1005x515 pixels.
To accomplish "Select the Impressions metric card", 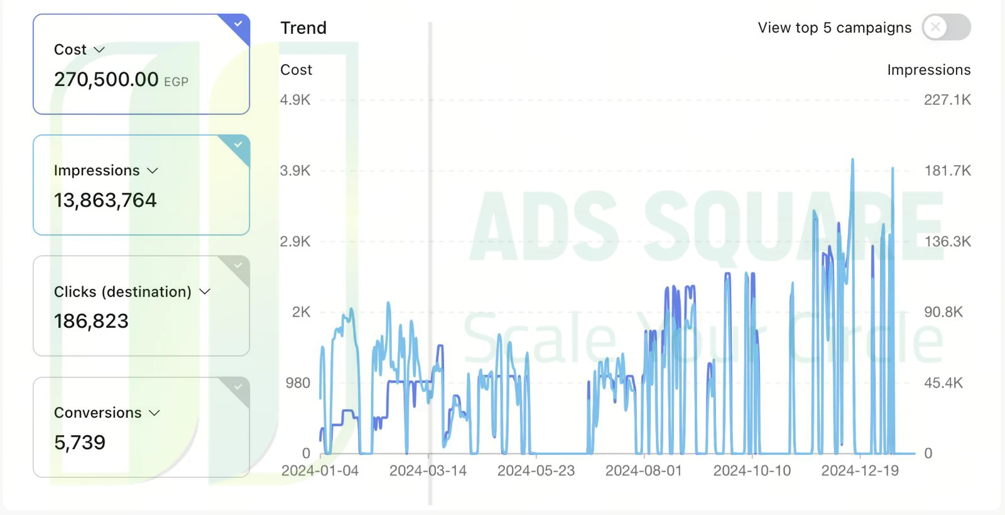I will point(141,185).
